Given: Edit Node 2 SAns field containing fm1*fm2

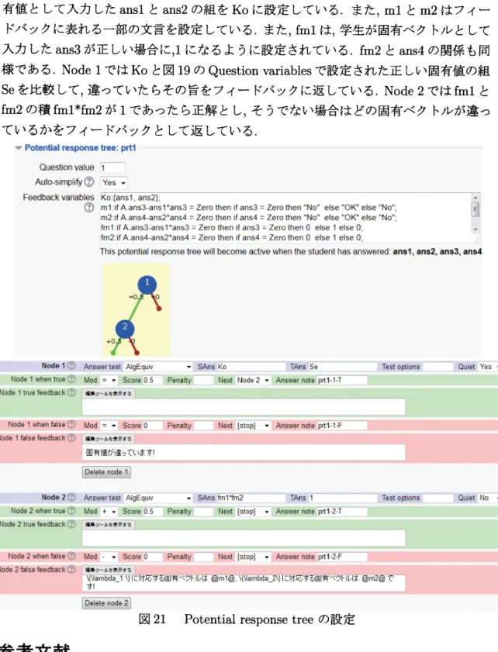Looking at the screenshot, I should [251, 498].
